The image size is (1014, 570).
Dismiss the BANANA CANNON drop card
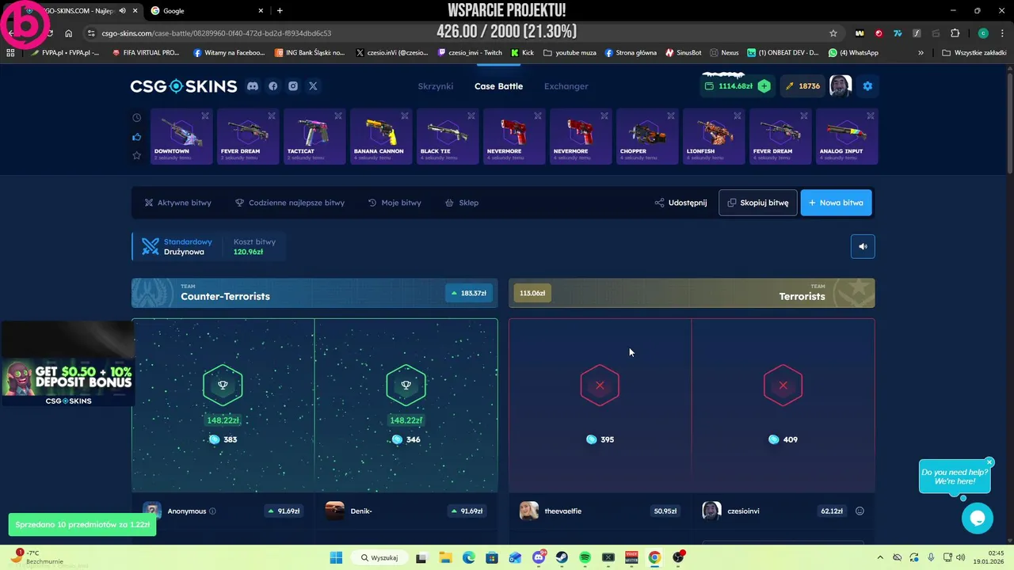[x=405, y=116]
